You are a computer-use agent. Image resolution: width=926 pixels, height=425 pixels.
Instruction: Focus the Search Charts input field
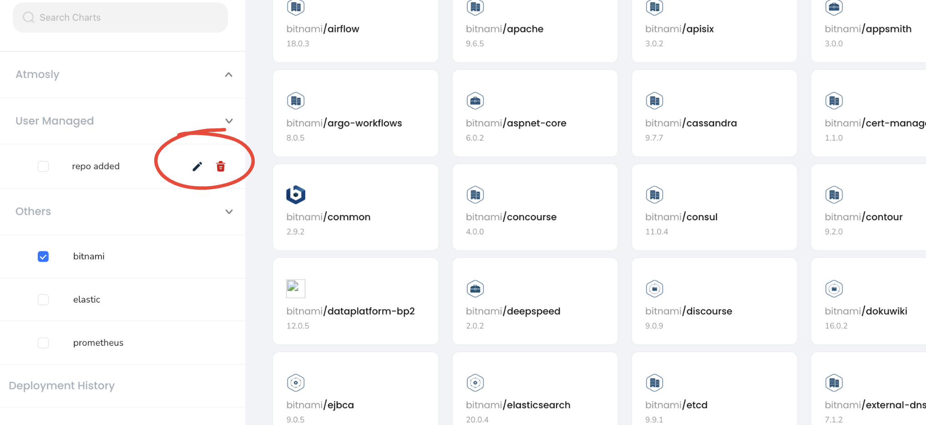[120, 17]
